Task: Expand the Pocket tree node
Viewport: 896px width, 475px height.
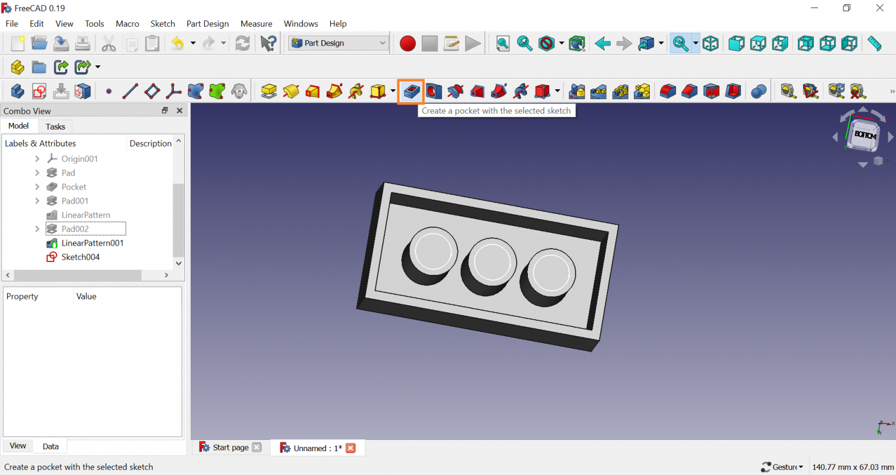Action: [37, 187]
